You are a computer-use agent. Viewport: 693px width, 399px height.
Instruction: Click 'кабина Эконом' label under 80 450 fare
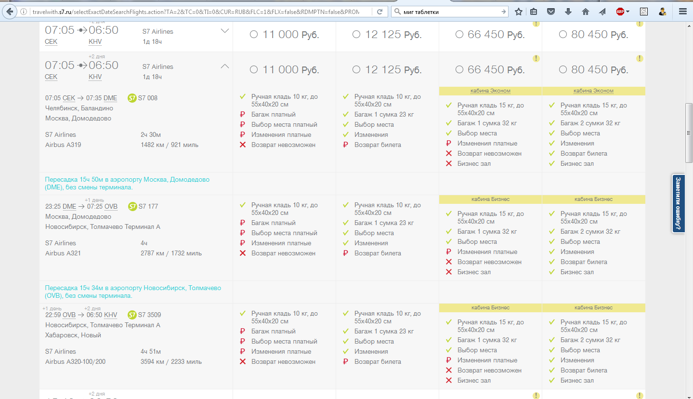[593, 91]
